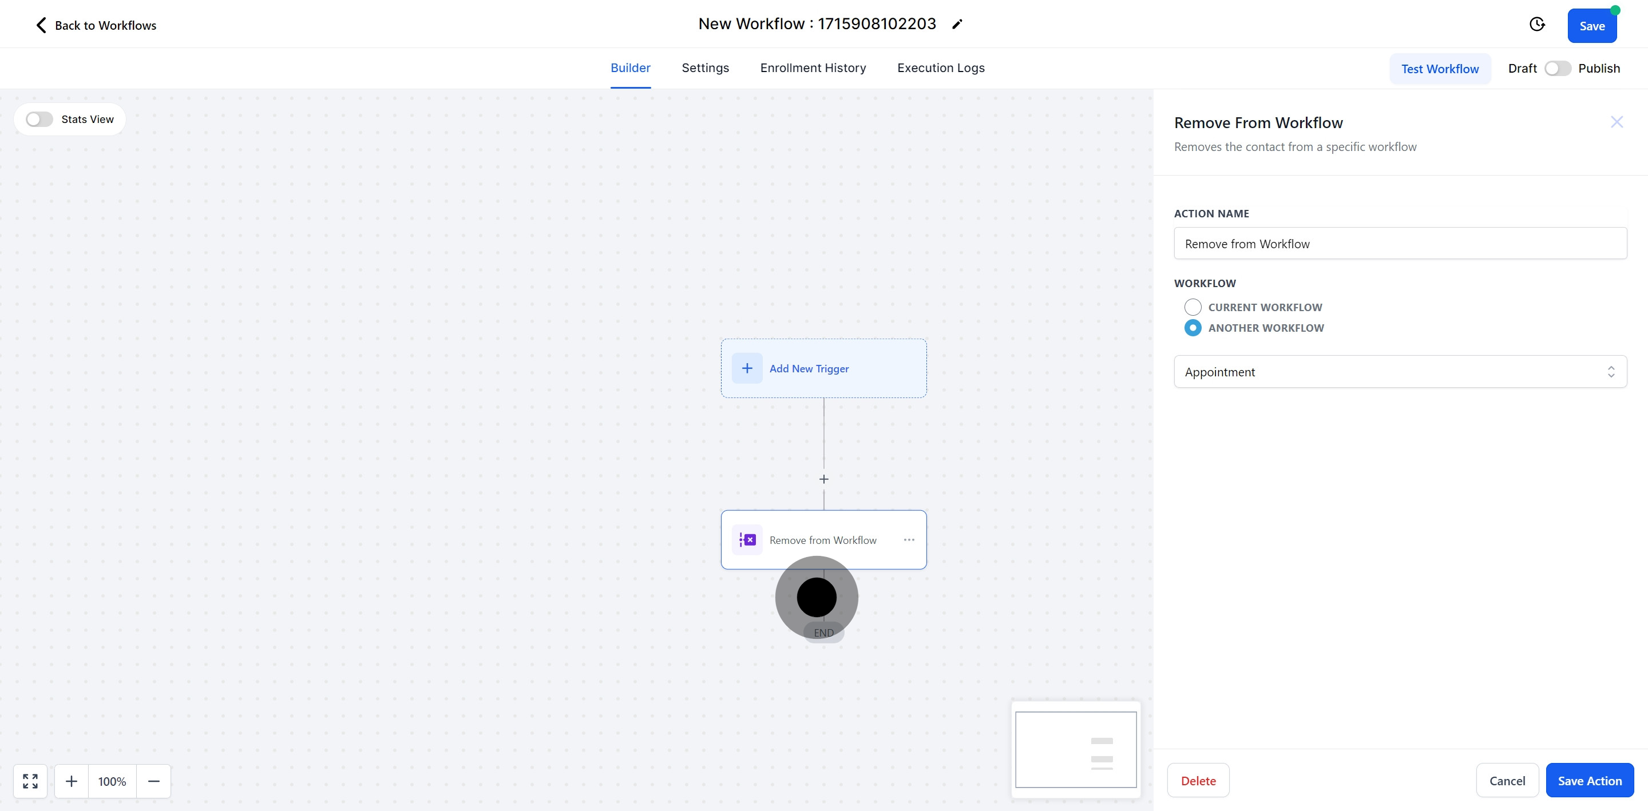The height and width of the screenshot is (811, 1648).
Task: Close the Remove From Workflow panel
Action: 1616,122
